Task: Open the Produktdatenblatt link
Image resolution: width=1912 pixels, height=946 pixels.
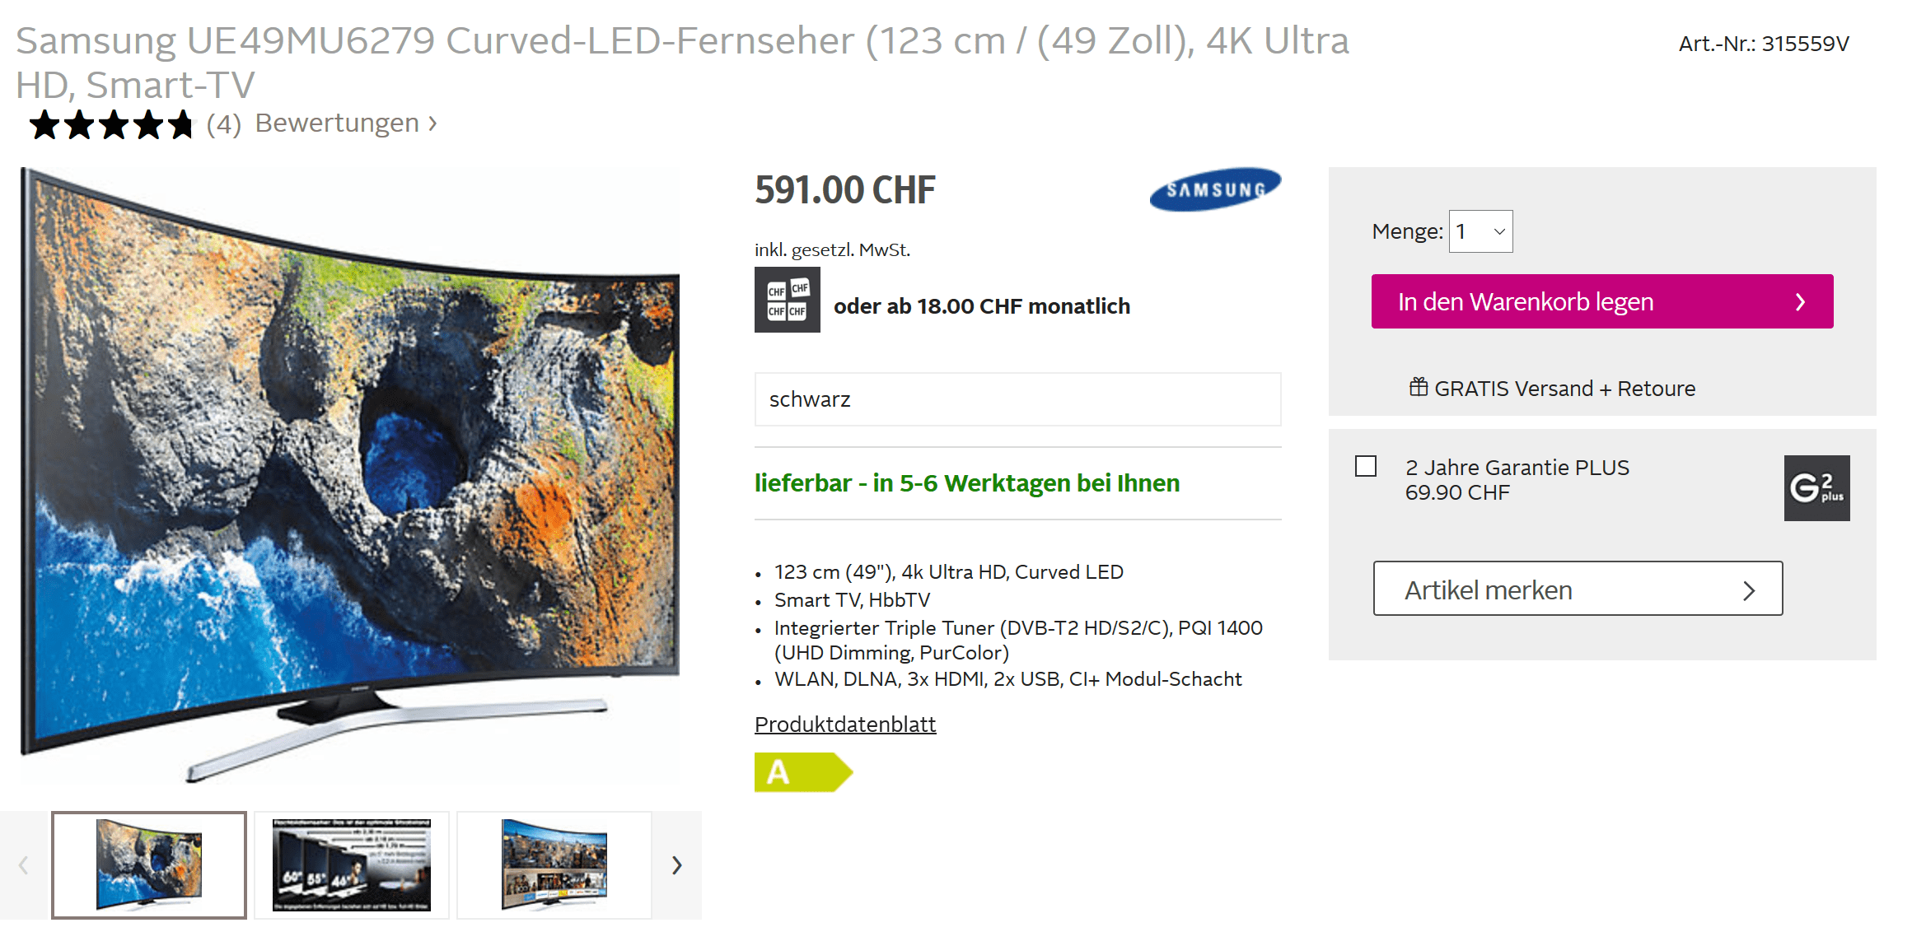Action: point(845,725)
